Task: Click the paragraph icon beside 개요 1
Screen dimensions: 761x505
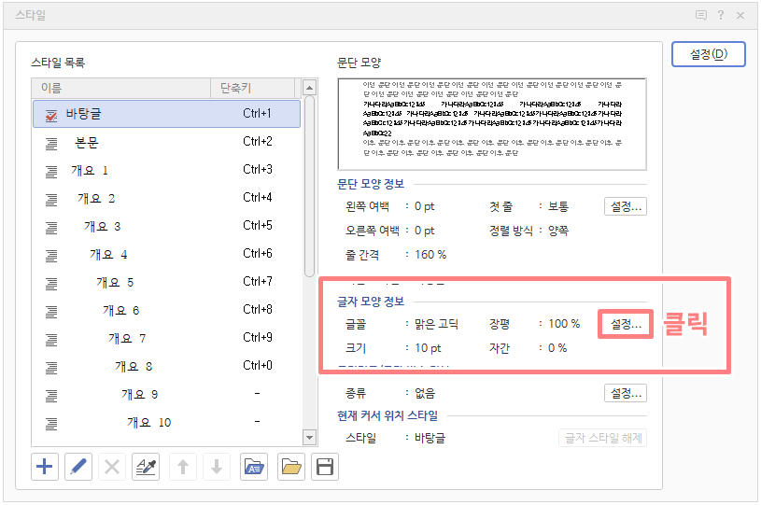Action: [x=51, y=172]
